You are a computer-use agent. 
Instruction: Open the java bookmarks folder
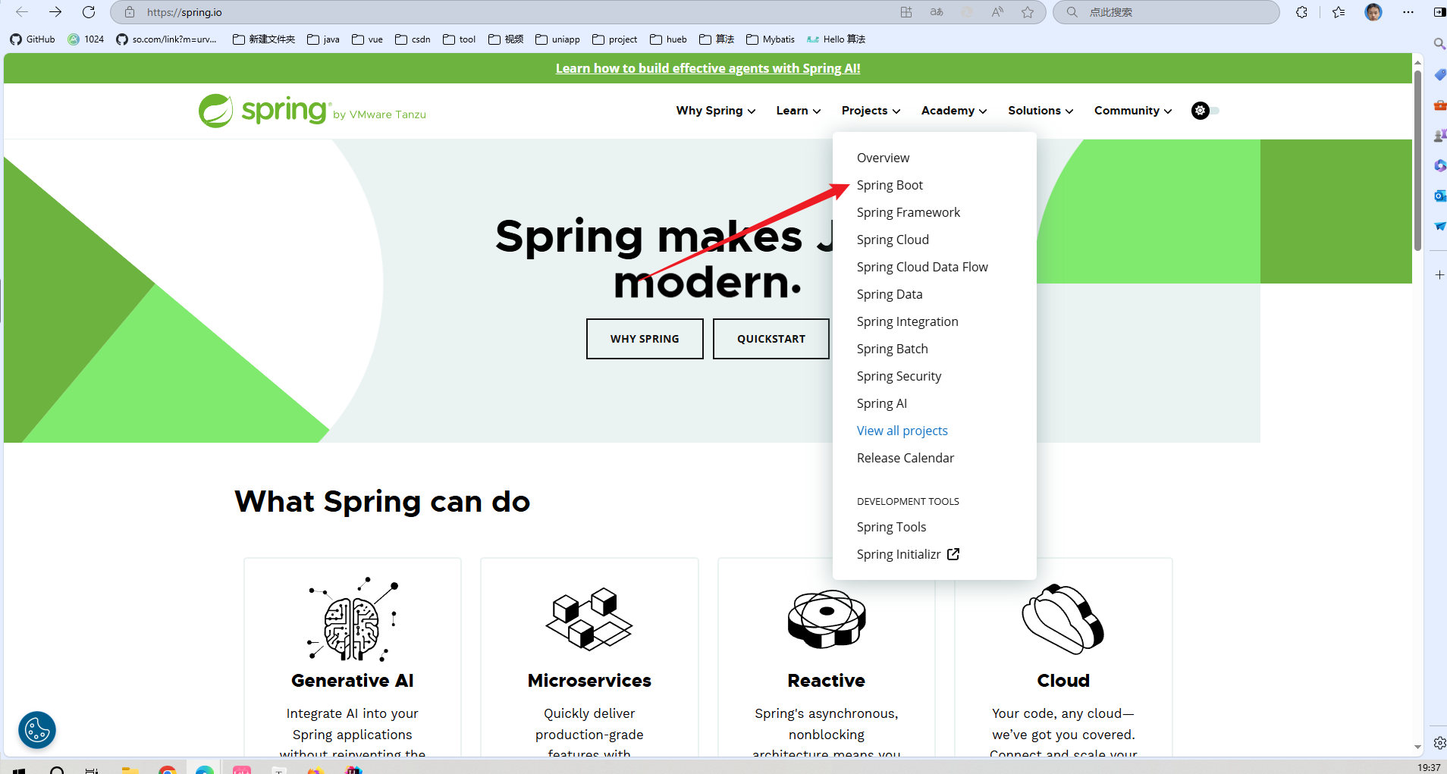point(323,39)
